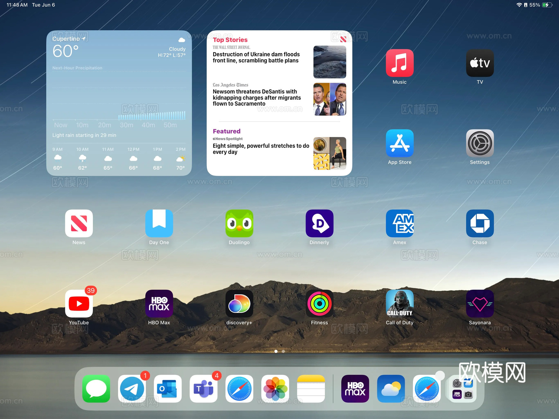The width and height of the screenshot is (559, 419).
Task: Tap the 11:48 AM clock in status bar
Action: (x=17, y=5)
